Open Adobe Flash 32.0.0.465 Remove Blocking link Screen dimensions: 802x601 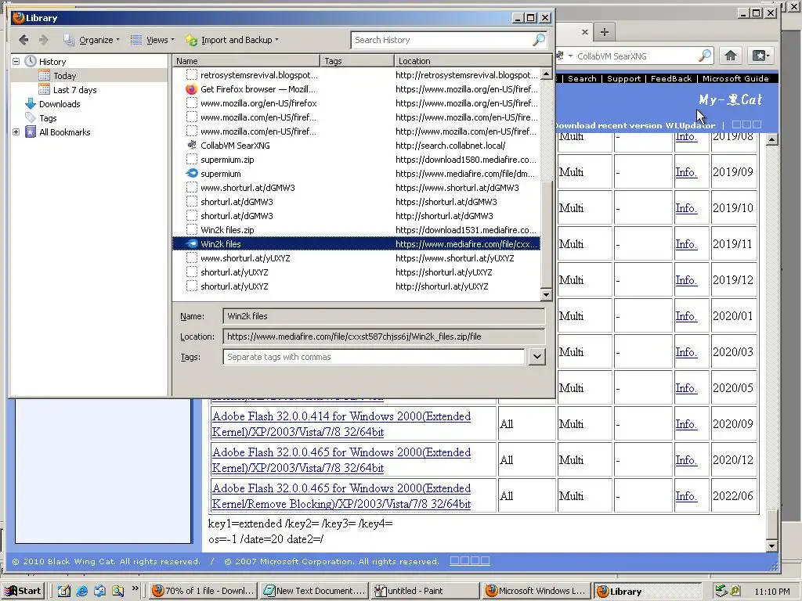click(x=341, y=495)
